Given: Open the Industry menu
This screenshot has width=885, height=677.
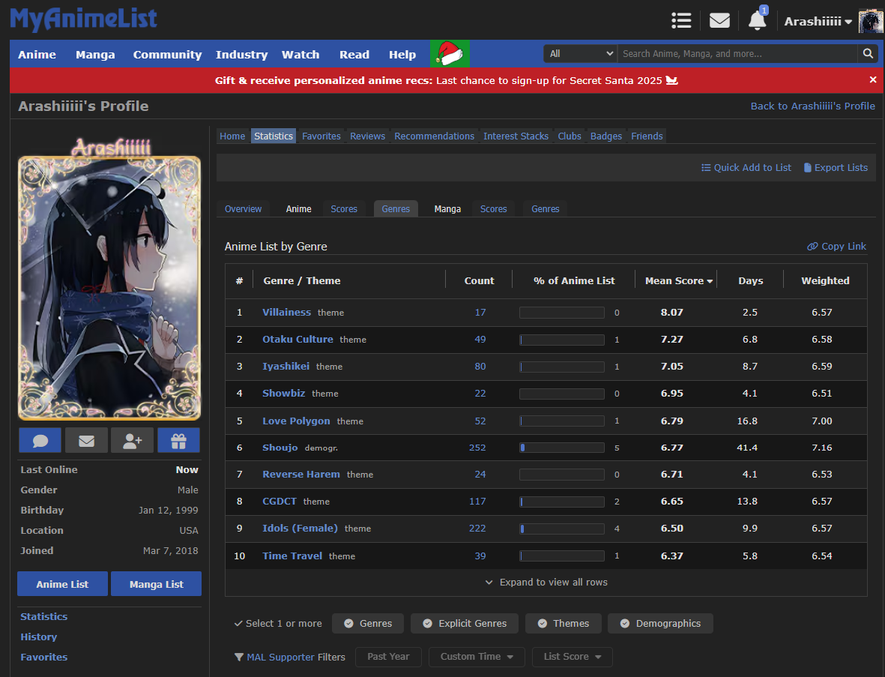Looking at the screenshot, I should (241, 55).
